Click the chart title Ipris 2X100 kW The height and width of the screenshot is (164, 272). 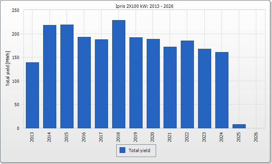141,6
